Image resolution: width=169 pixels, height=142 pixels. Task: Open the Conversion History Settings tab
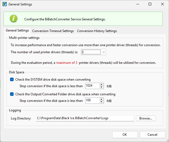(97, 31)
